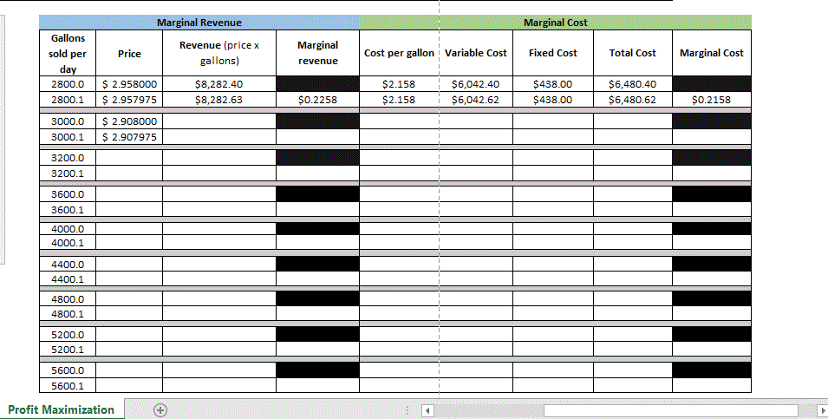Select the marginal revenue value $0.2258
Image resolution: width=828 pixels, height=419 pixels.
317,100
